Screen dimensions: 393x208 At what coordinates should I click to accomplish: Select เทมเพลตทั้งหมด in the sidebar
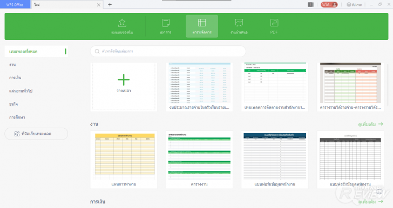pos(36,51)
